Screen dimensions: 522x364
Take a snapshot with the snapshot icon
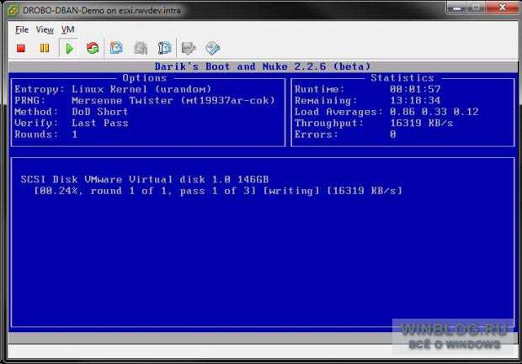coord(116,48)
